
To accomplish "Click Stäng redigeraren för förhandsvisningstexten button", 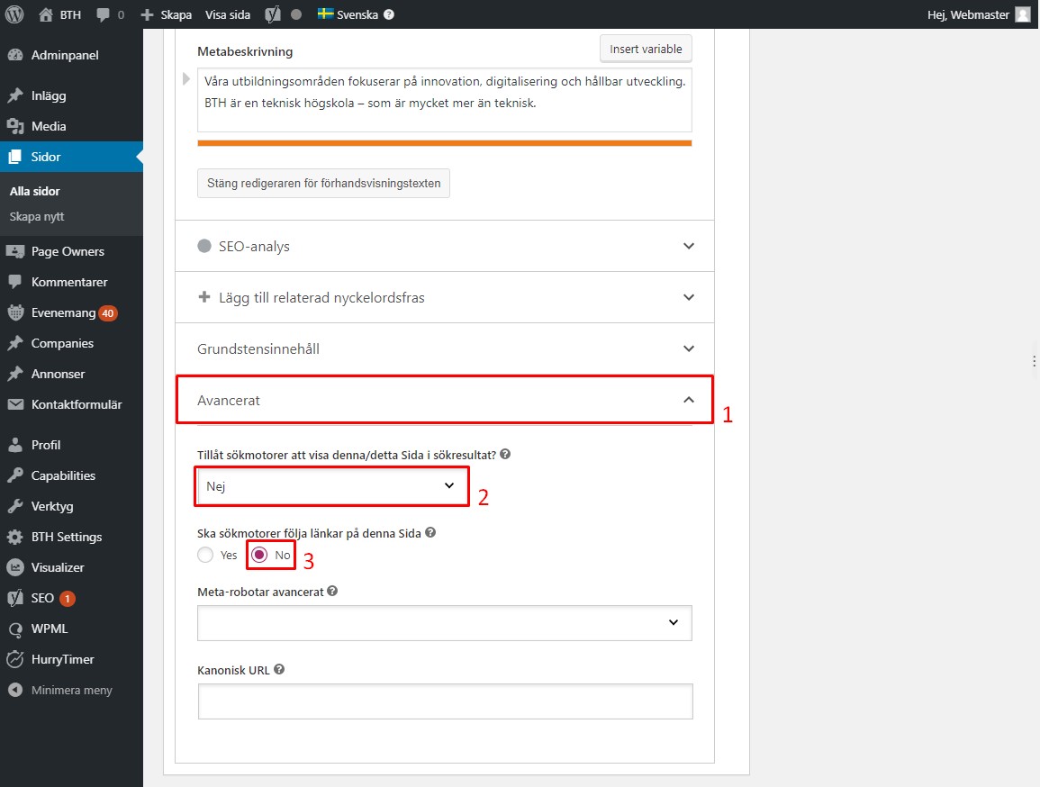I will (323, 183).
